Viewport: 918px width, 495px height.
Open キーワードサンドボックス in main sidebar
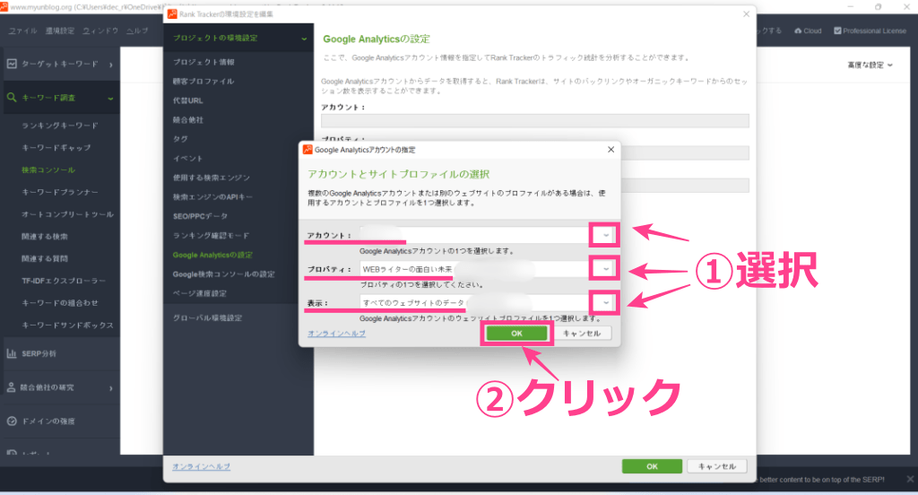[67, 326]
